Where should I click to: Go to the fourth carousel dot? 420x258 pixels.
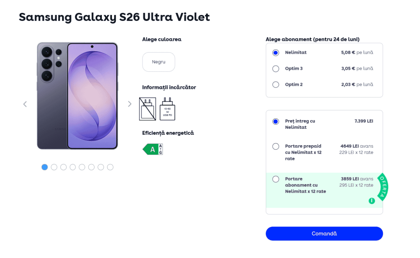click(x=73, y=167)
